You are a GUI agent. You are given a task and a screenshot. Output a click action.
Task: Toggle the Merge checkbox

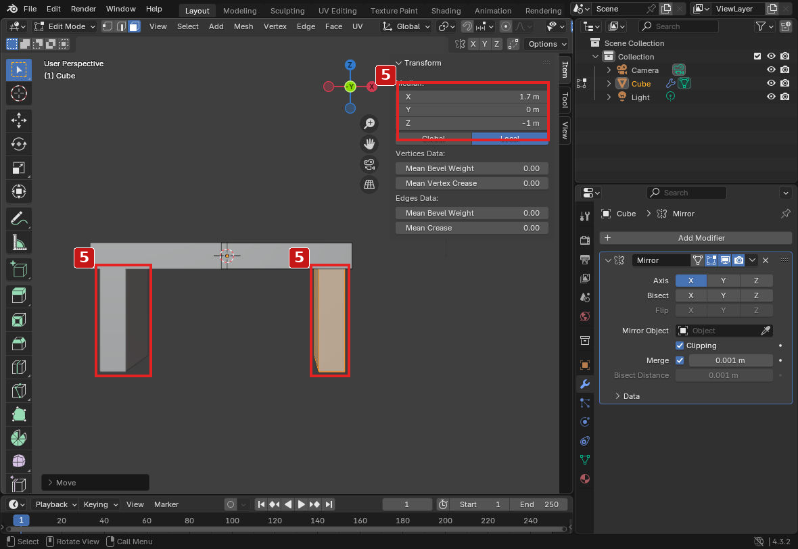tap(680, 360)
